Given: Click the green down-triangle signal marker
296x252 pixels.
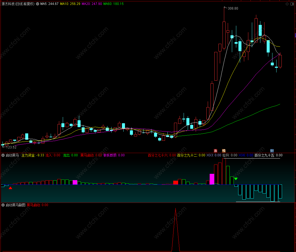Looking at the screenshot, I should [x=236, y=179].
